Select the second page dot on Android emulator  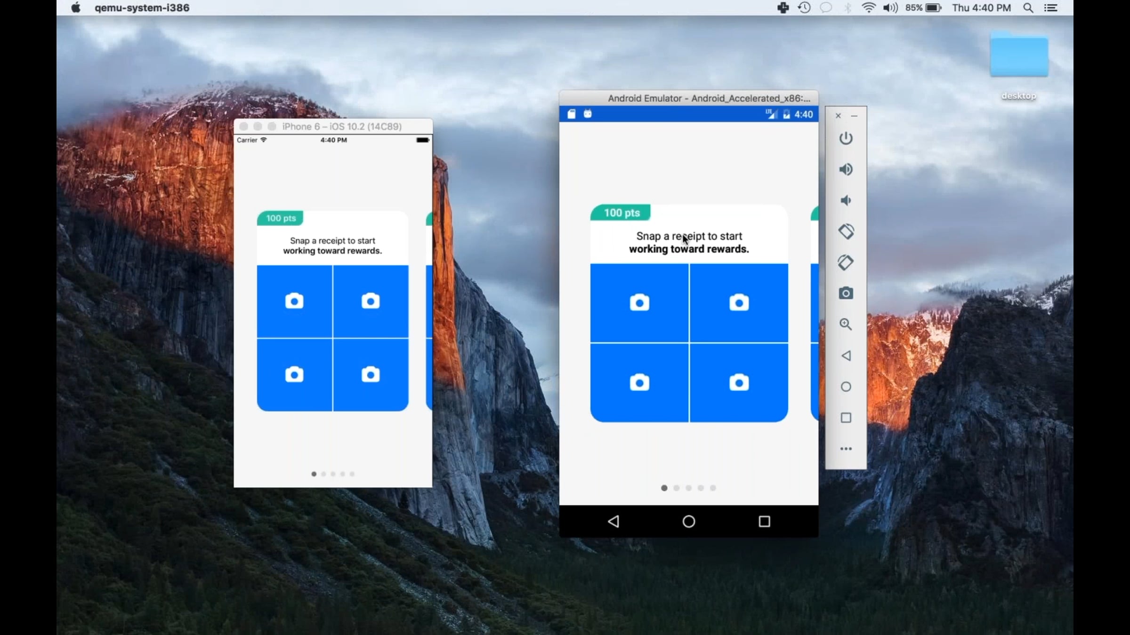click(677, 488)
